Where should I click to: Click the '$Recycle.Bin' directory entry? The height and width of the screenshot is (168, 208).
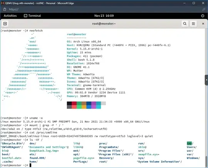tap(13, 143)
